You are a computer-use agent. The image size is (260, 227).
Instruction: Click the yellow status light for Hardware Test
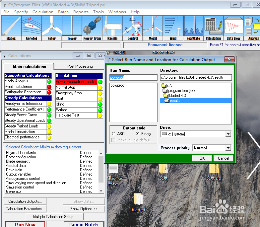click(x=100, y=115)
